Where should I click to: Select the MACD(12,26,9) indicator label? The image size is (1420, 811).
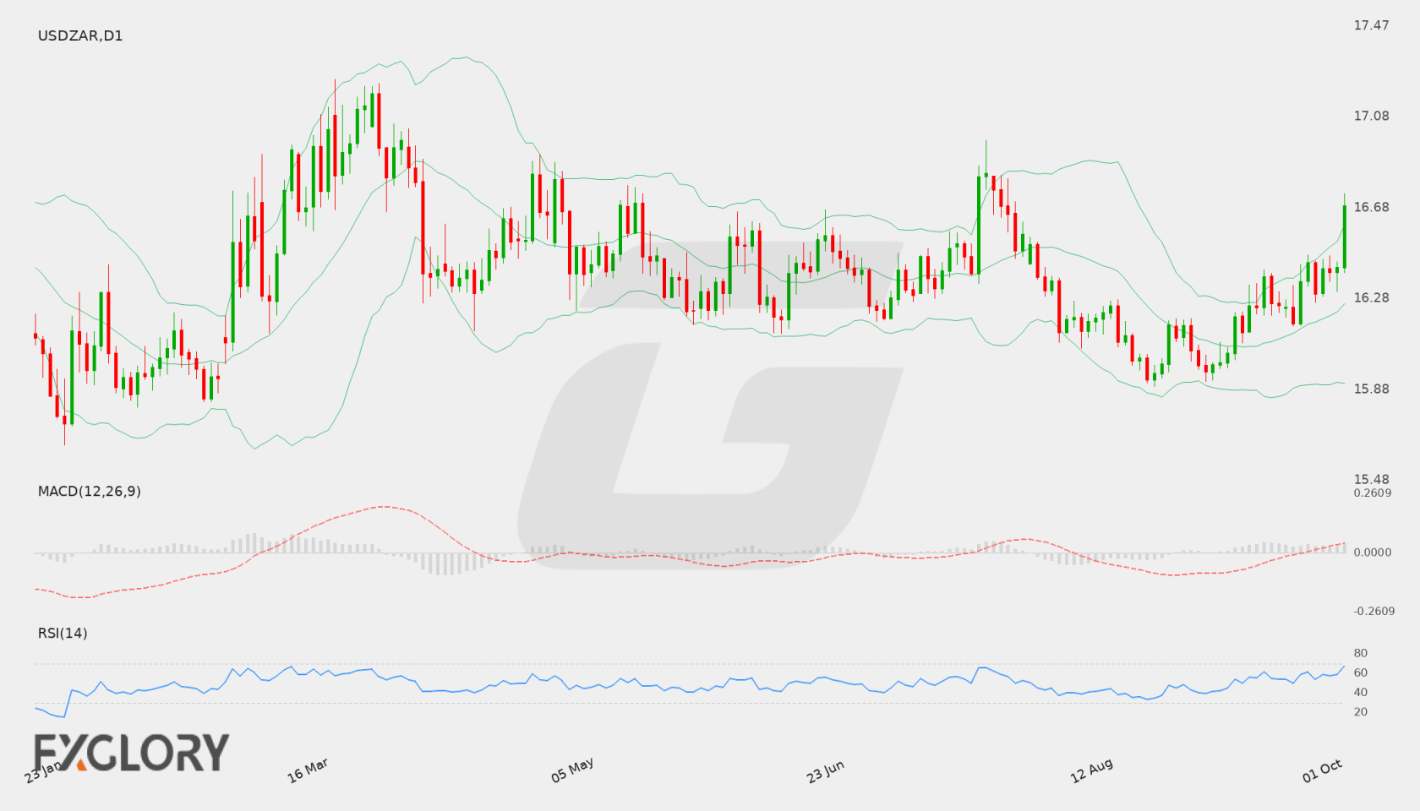(90, 492)
